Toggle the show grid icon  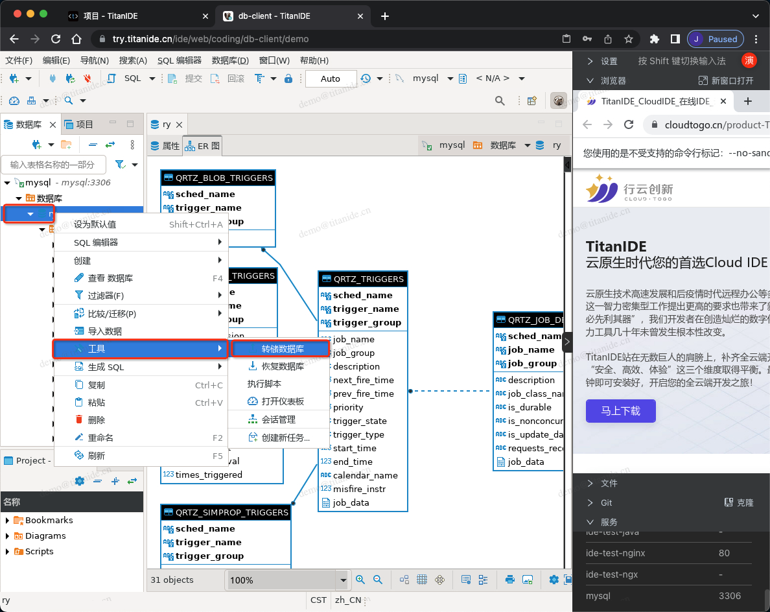click(421, 580)
